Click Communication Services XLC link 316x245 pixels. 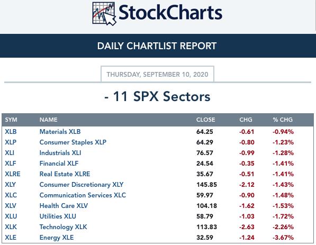pyautogui.click(x=83, y=195)
